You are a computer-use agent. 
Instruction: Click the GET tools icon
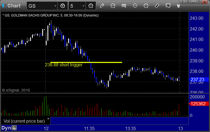pyautogui.click(x=124, y=6)
